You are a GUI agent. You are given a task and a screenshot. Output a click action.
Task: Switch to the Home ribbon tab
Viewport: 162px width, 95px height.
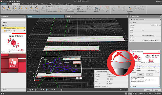(10, 4)
